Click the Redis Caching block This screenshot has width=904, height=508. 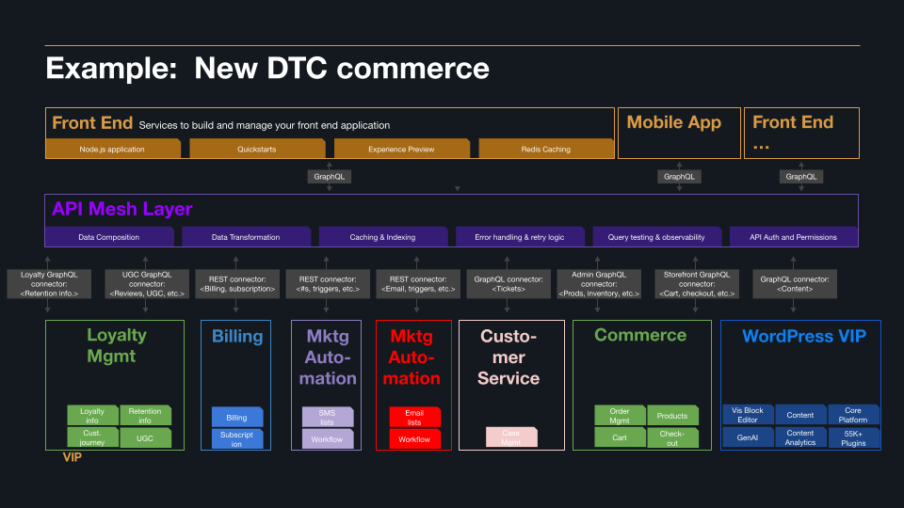pyautogui.click(x=546, y=149)
